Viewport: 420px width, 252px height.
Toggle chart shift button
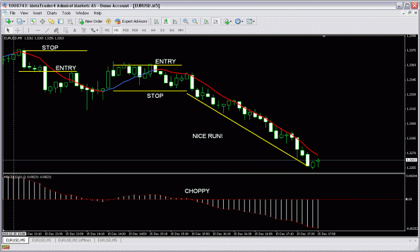click(216, 21)
